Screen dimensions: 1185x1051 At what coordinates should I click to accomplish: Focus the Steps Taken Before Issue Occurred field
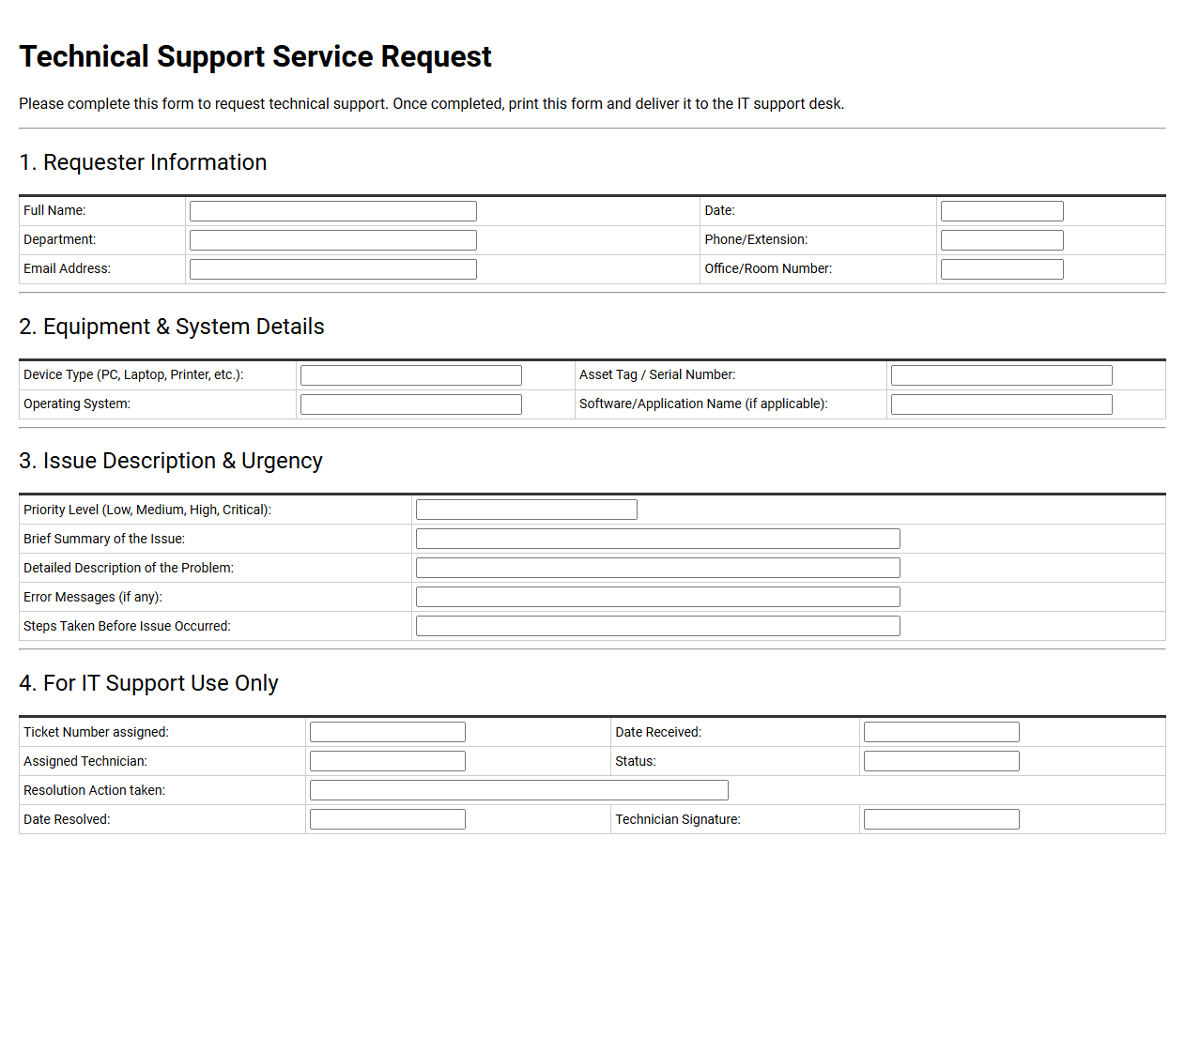pos(657,626)
